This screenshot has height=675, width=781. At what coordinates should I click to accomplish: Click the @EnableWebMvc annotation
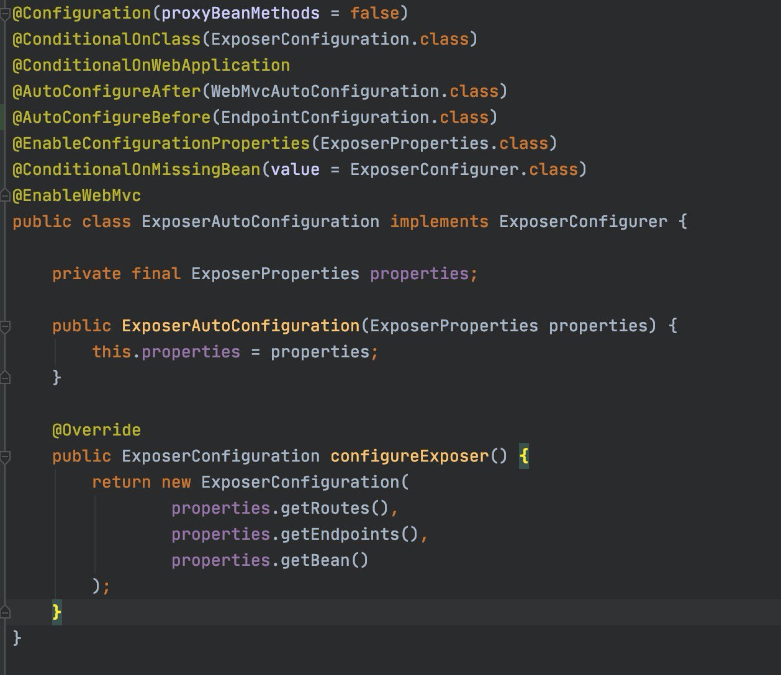76,195
